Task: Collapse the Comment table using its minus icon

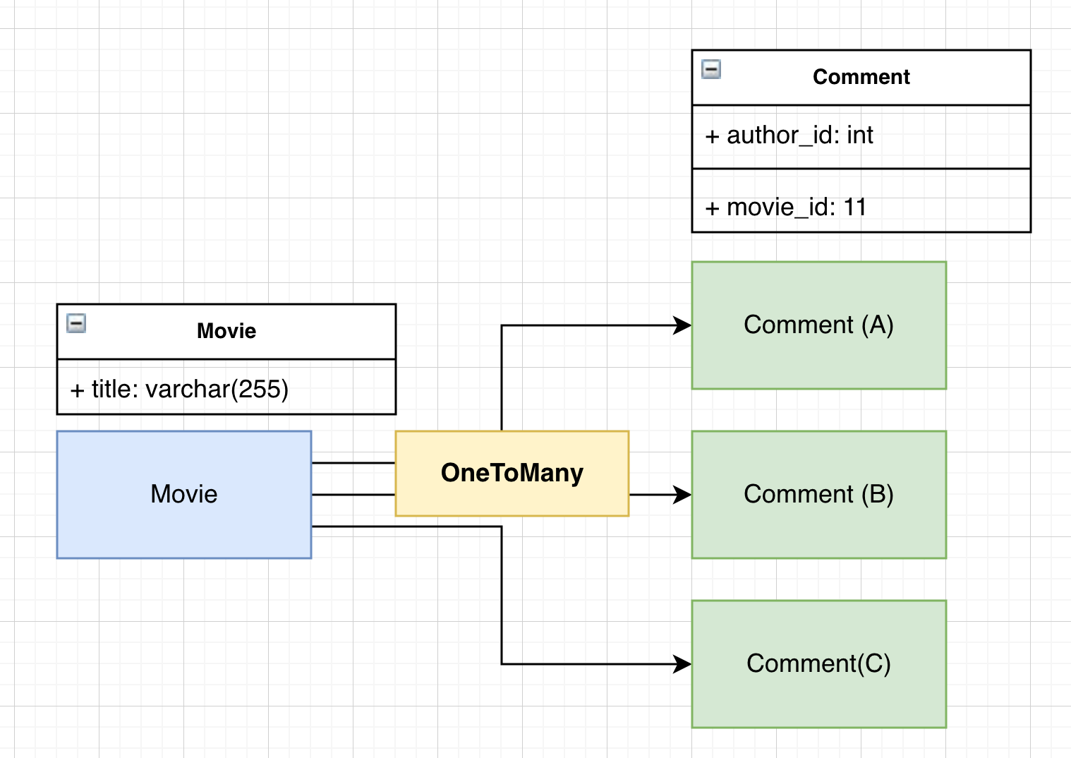Action: (711, 69)
